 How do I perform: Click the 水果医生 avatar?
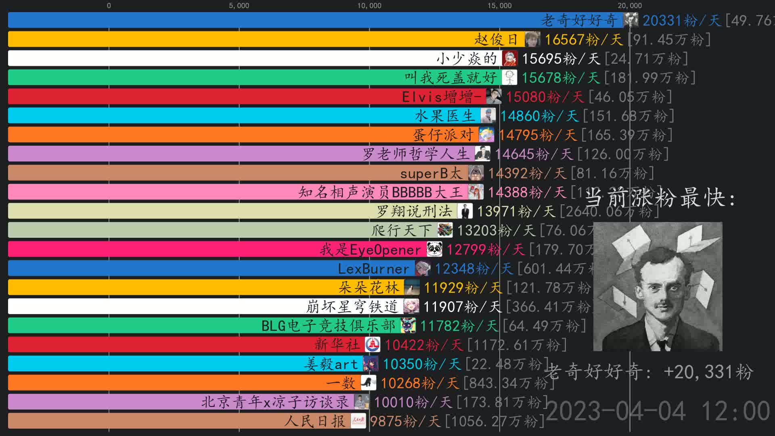coord(488,116)
